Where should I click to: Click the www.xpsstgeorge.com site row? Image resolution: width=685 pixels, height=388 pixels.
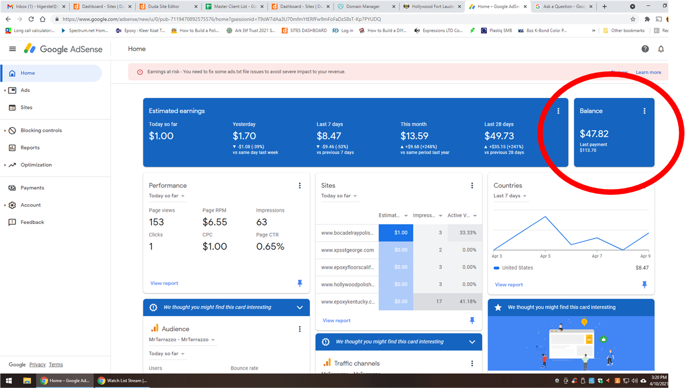coord(399,250)
